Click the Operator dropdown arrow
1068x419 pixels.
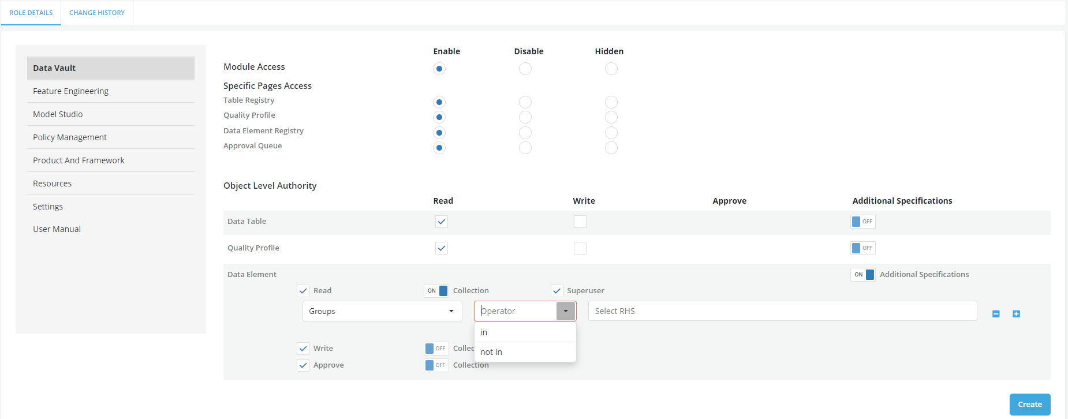coord(565,311)
